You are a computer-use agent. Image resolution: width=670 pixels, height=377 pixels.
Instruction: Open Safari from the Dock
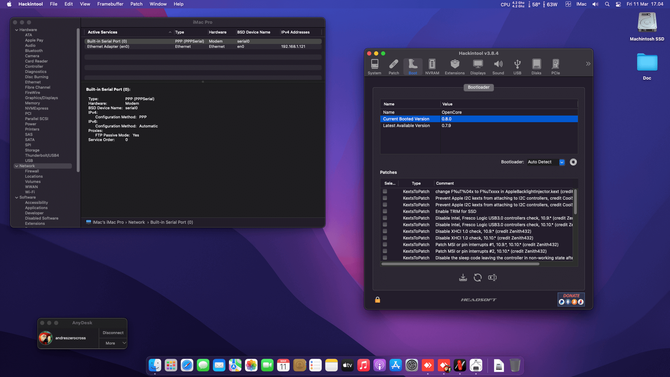coord(187,365)
